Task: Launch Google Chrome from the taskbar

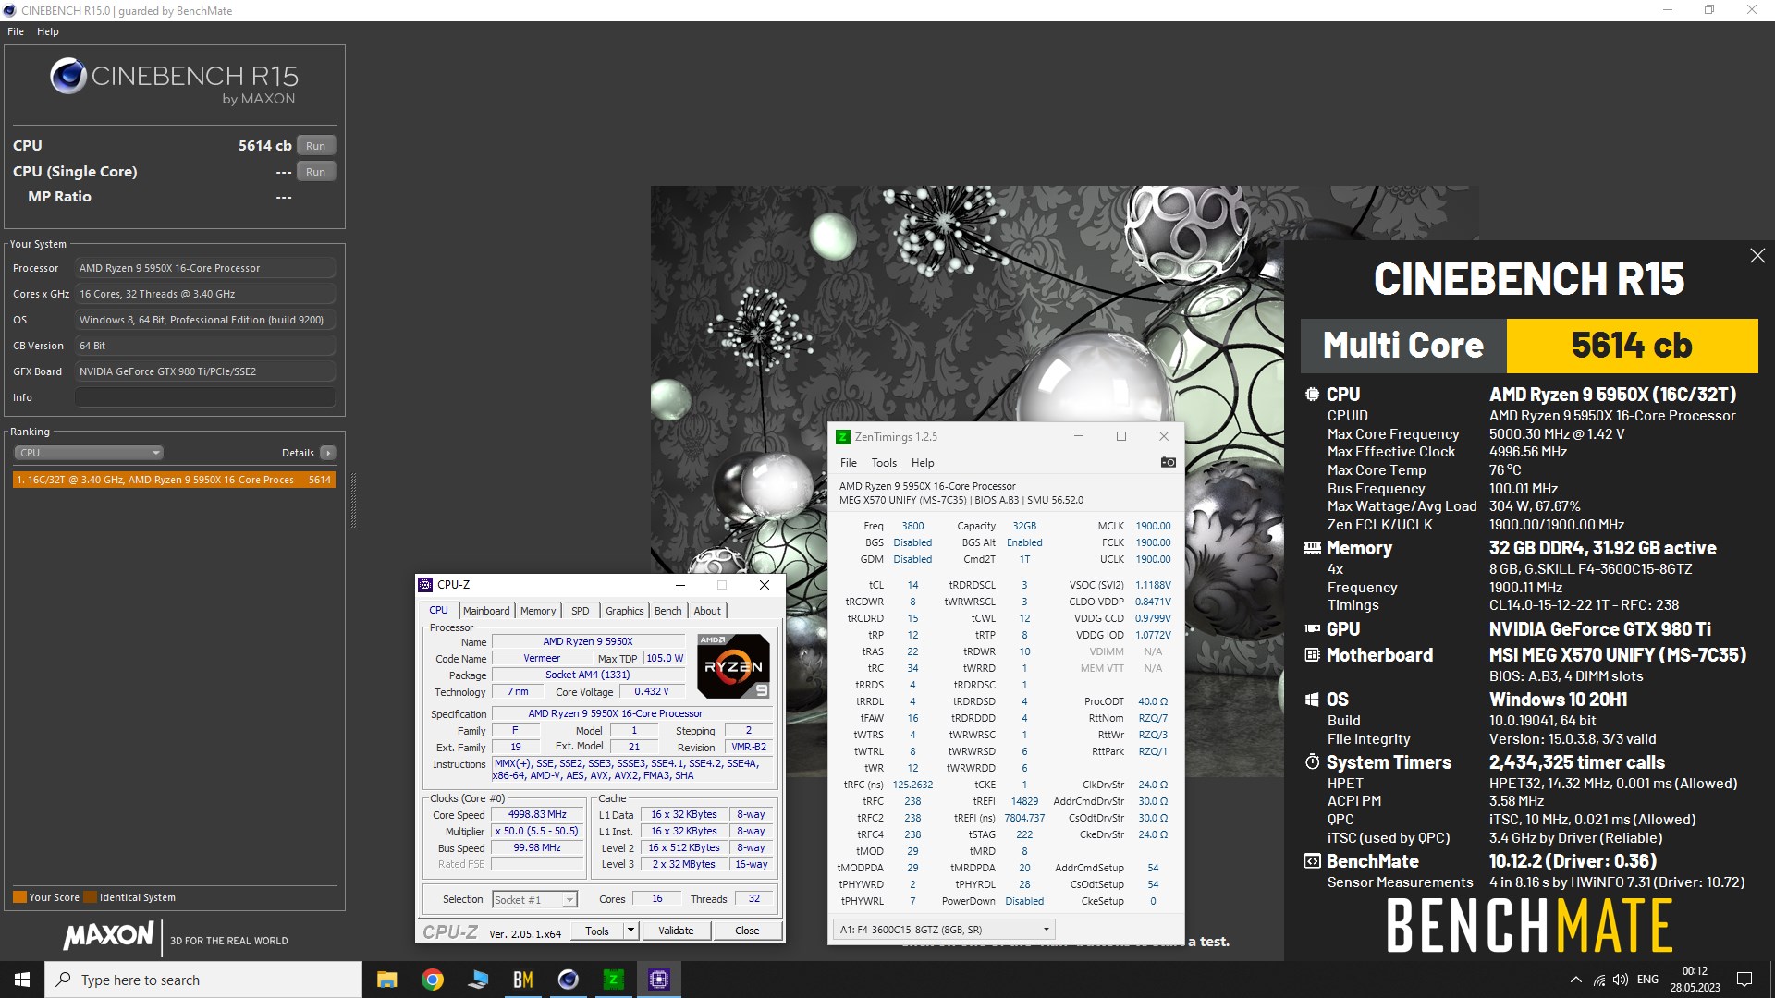Action: pyautogui.click(x=433, y=980)
